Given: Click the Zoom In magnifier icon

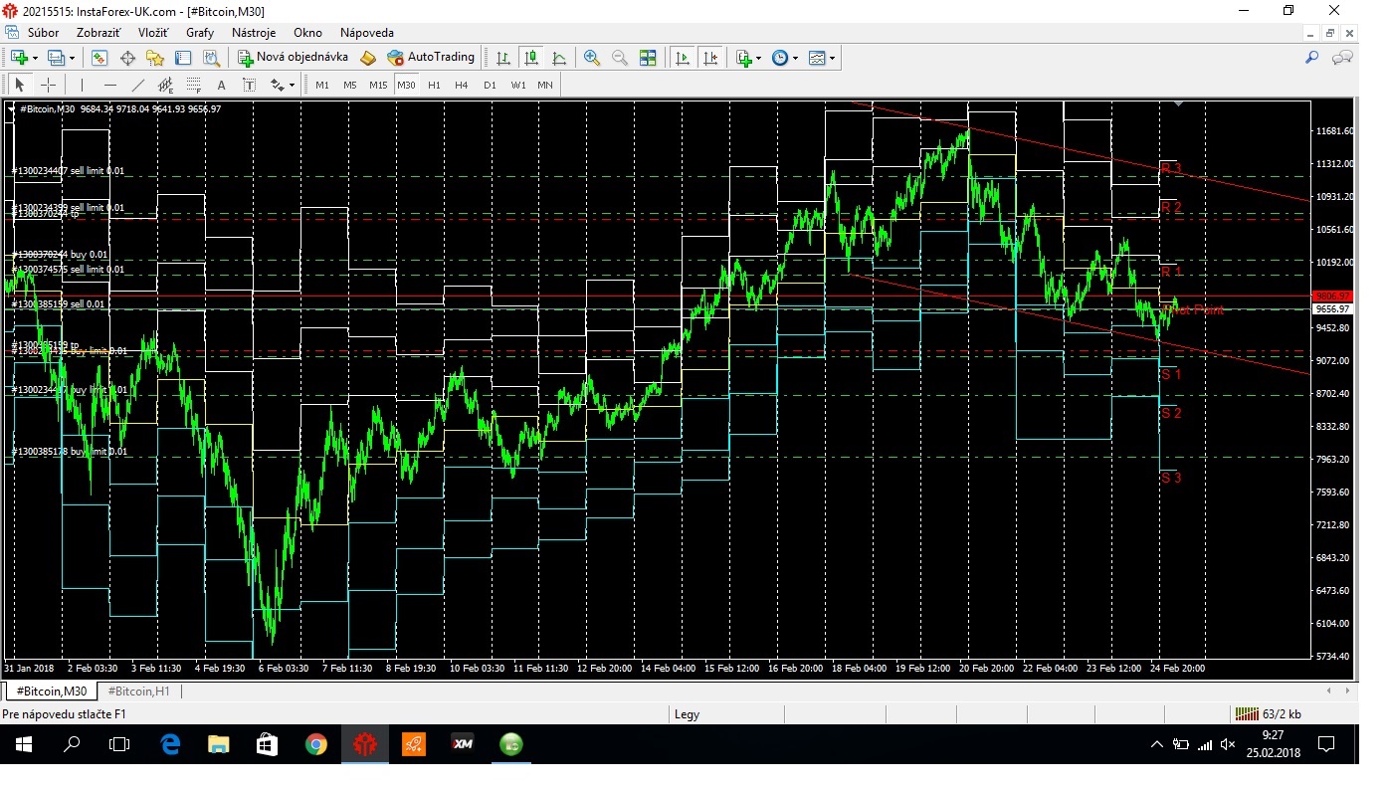Looking at the screenshot, I should pyautogui.click(x=592, y=58).
